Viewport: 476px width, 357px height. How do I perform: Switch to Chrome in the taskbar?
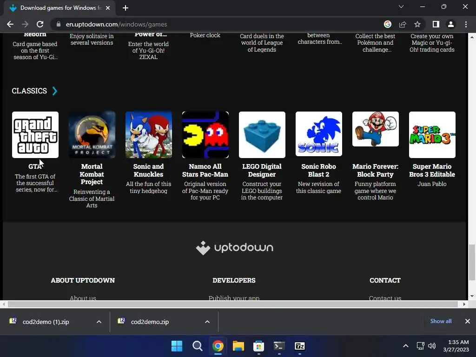[218, 346]
